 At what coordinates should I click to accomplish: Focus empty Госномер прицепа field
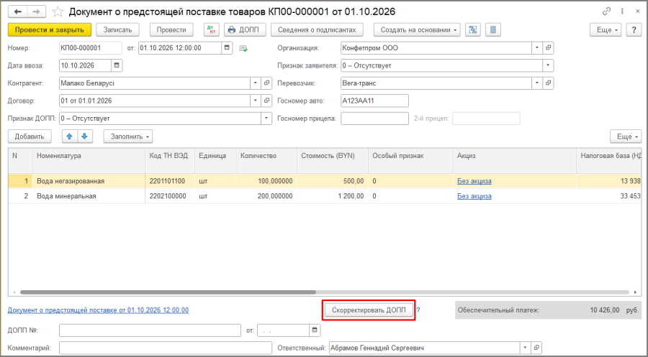click(x=375, y=119)
